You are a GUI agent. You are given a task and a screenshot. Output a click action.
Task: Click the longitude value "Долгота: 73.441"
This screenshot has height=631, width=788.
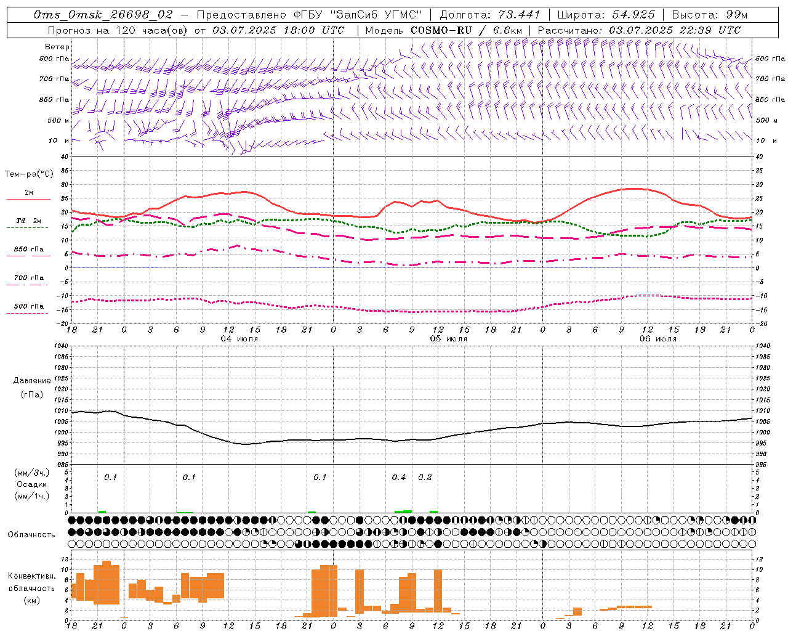coord(489,14)
